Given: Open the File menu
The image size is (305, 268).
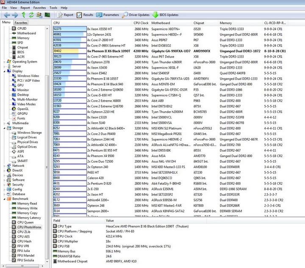Looking at the screenshot, I should pyautogui.click(x=4, y=8).
